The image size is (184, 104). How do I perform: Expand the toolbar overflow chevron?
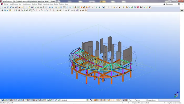(x=182, y=7)
